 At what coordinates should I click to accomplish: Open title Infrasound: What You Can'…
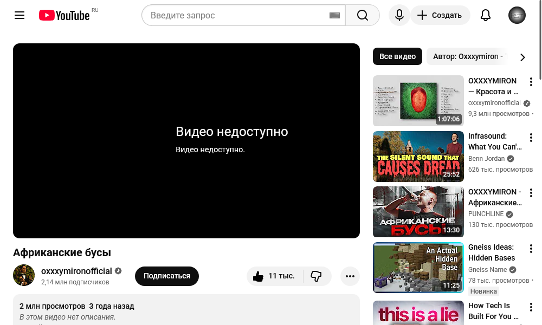coord(495,141)
